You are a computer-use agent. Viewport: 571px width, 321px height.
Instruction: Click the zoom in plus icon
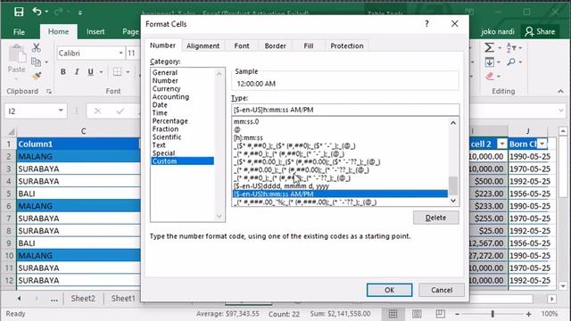point(528,314)
